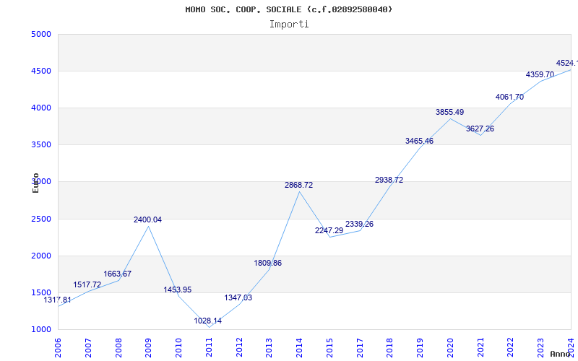Click the 2009 year axis label
The image size is (578, 361).
149,347
